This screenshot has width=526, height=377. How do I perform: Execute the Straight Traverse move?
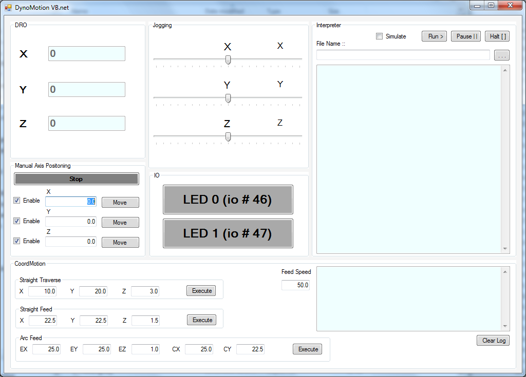point(201,291)
